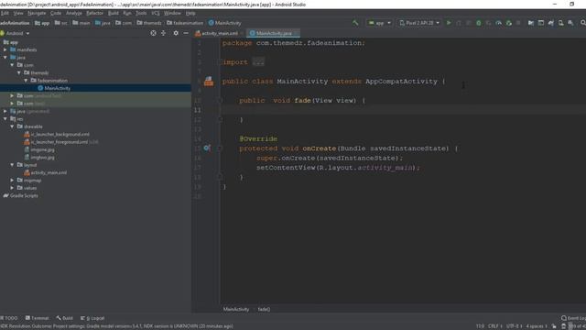Click the UTF-8 encoding status entry

pyautogui.click(x=514, y=326)
